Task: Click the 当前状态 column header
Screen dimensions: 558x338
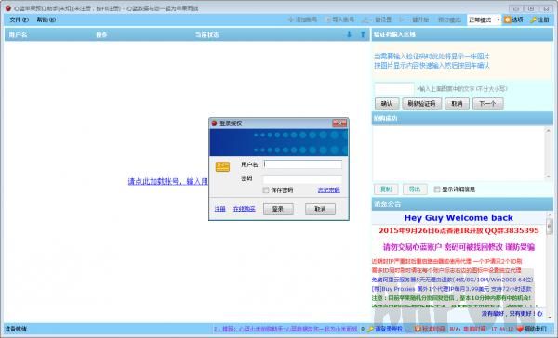Action: point(206,35)
